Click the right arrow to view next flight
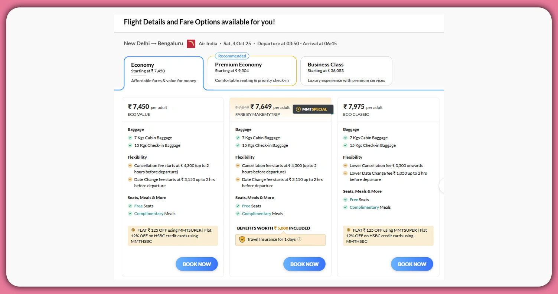Viewport: 558px width, 294px height. click(442, 186)
